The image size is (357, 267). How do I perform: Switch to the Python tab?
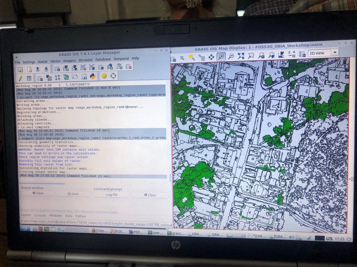(x=81, y=216)
